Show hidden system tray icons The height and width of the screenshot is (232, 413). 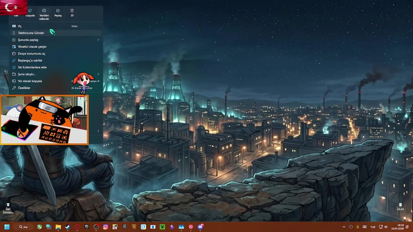[x=344, y=227]
